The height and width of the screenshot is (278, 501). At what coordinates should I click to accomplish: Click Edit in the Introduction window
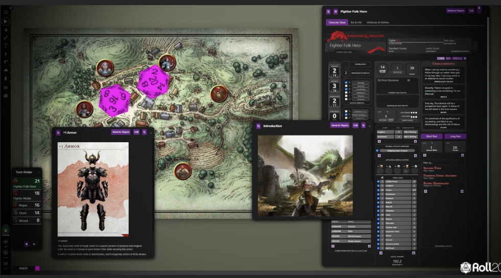coord(355,125)
